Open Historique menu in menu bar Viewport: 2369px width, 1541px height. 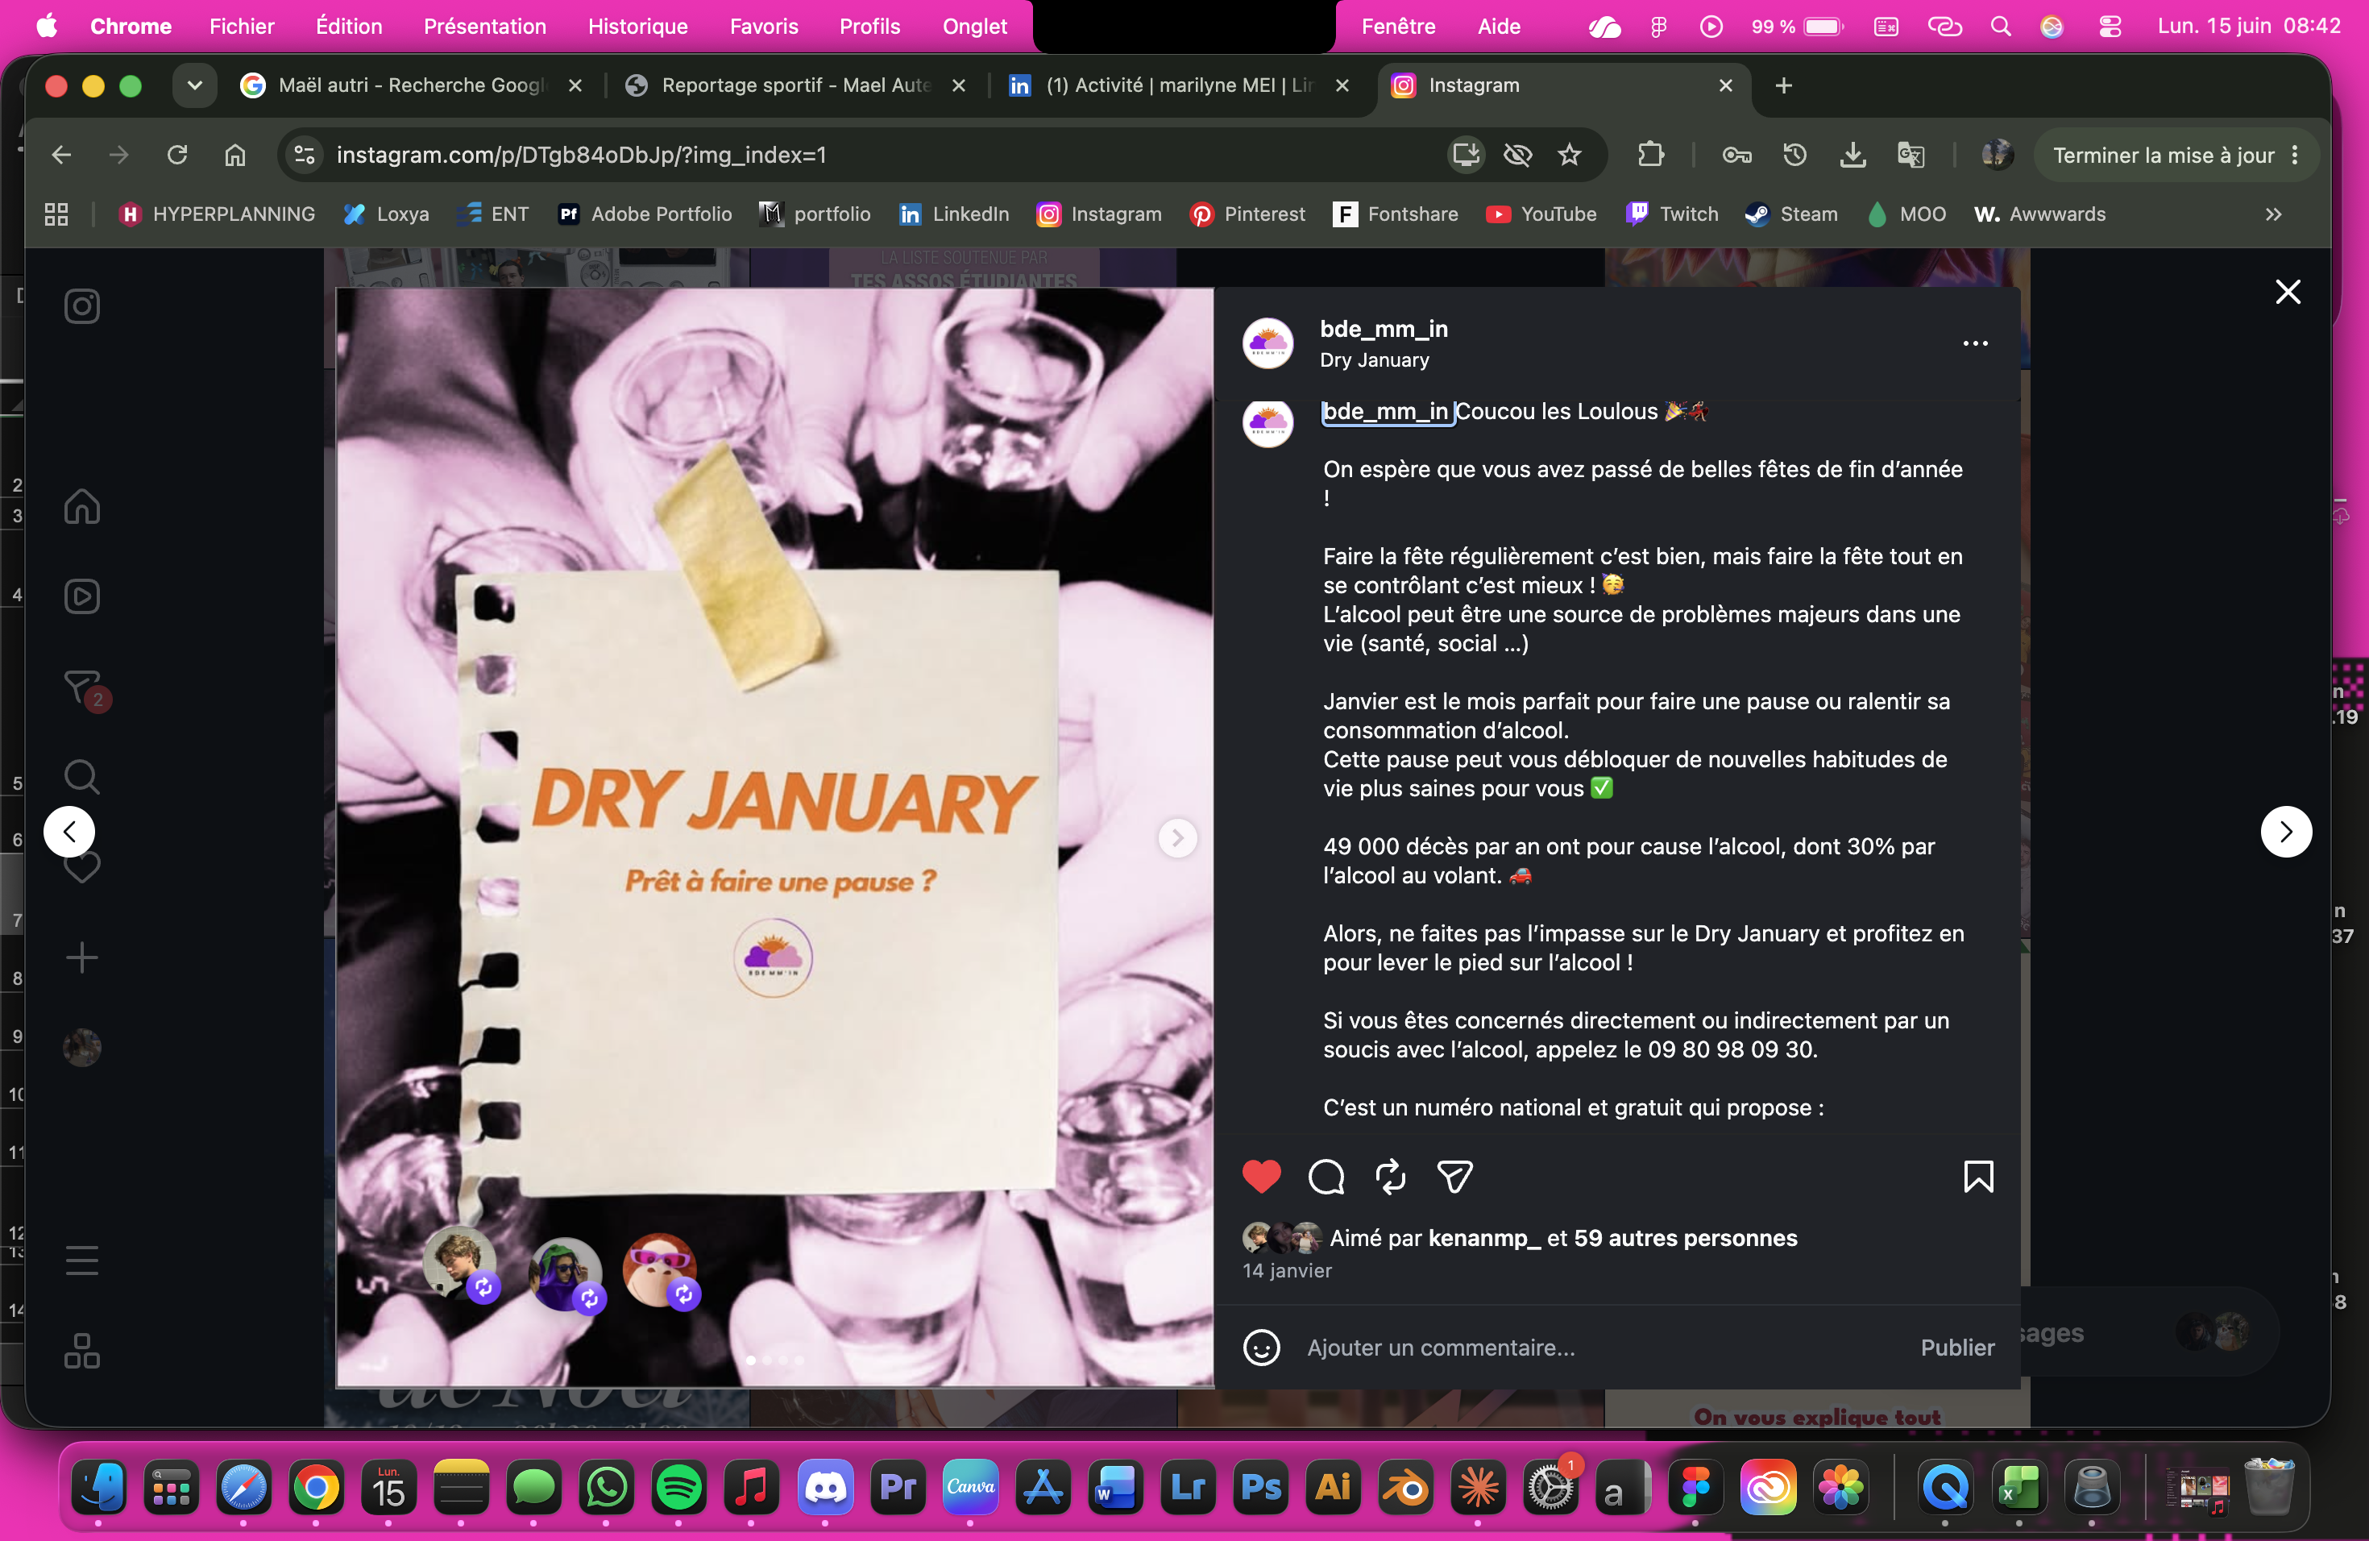click(x=638, y=26)
